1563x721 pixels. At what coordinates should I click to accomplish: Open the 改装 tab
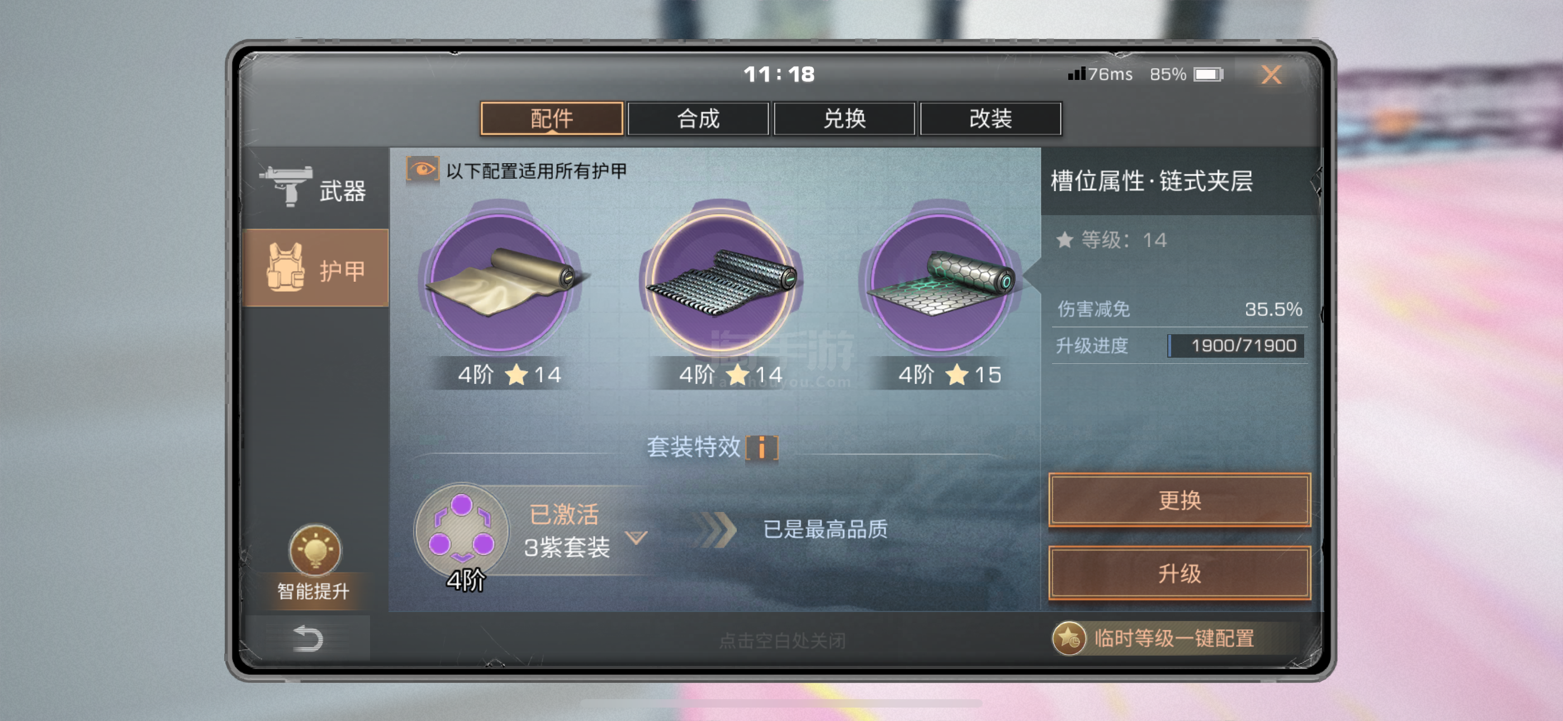click(990, 118)
